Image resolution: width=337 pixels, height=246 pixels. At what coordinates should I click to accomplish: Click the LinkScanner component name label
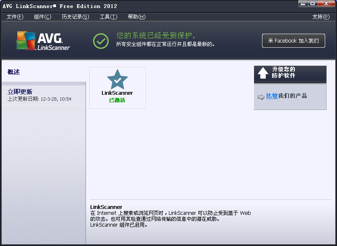(x=117, y=93)
